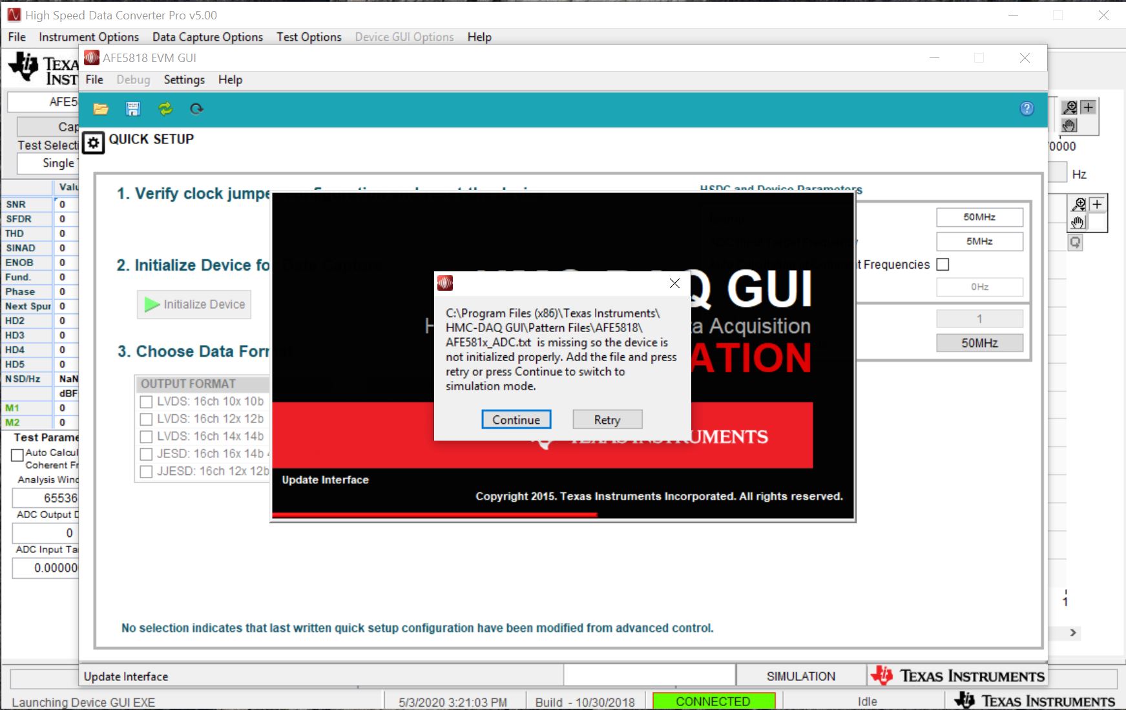Open Help menu in Data Converter Pro
1126x710 pixels.
tap(479, 37)
